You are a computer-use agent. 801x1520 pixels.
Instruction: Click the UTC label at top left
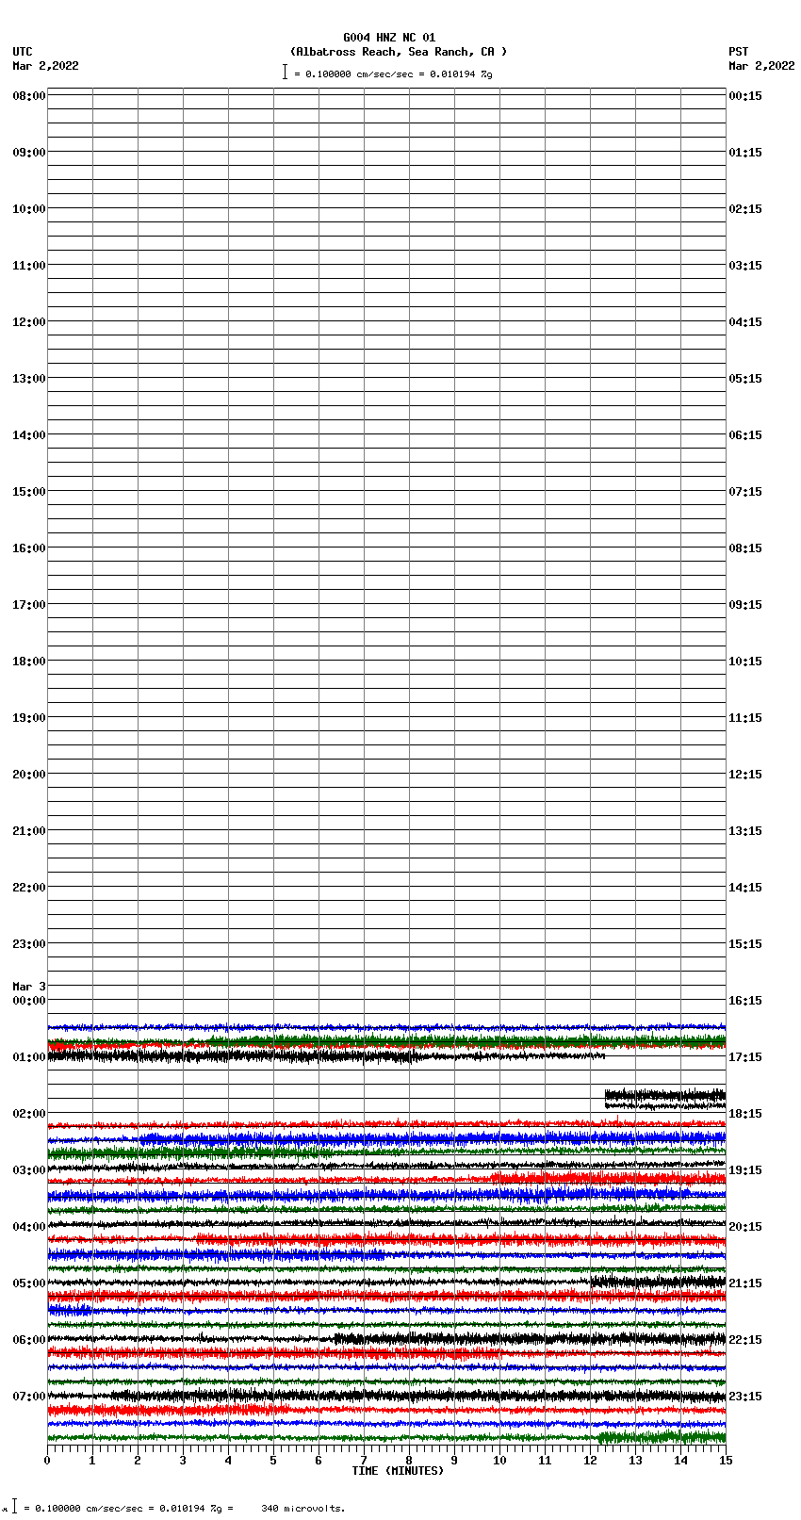point(23,52)
